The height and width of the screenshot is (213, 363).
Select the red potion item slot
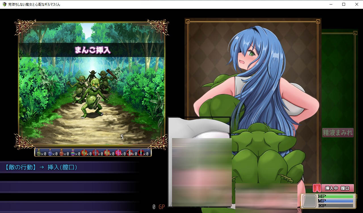(x=61, y=153)
